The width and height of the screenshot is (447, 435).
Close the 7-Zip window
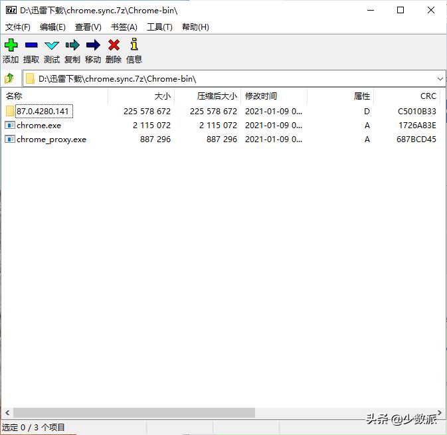click(x=431, y=10)
